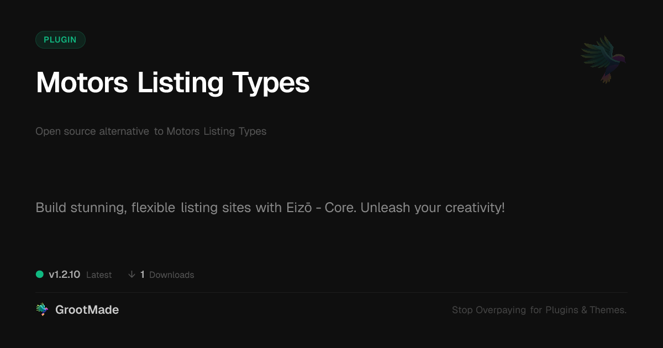Image resolution: width=663 pixels, height=348 pixels.
Task: Click the download arrow icon
Action: click(131, 275)
